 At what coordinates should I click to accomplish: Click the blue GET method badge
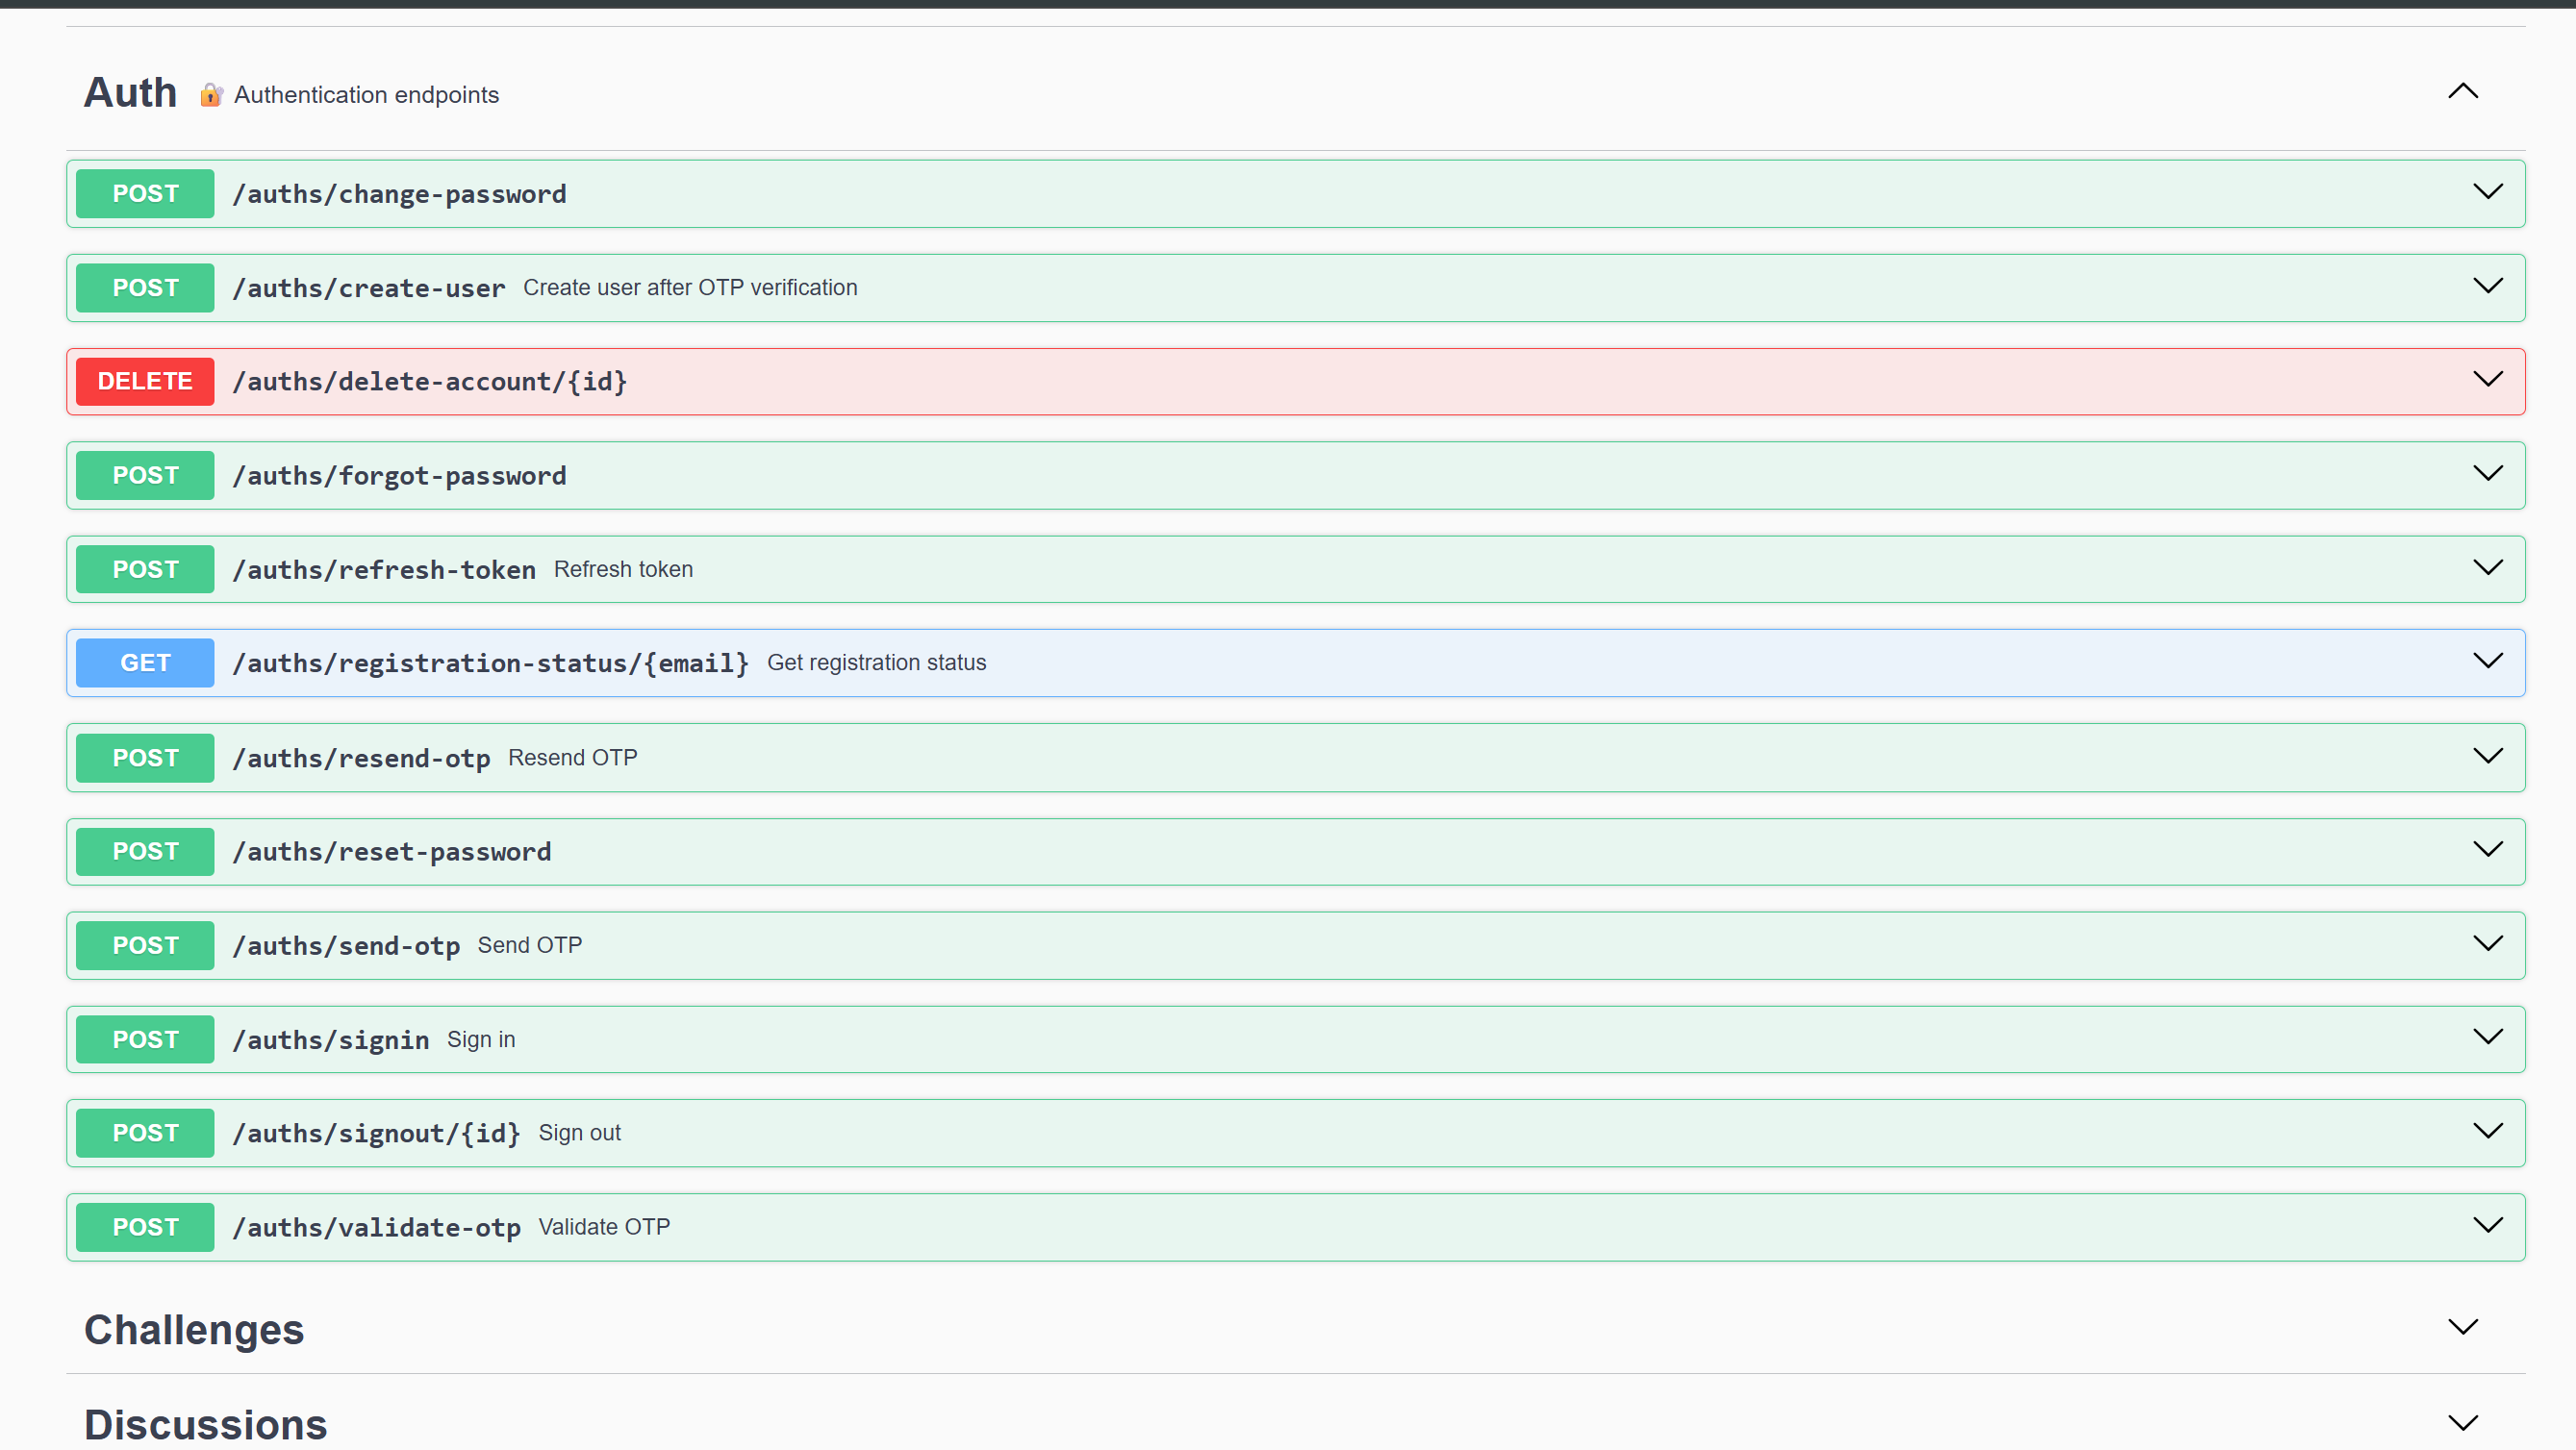pyautogui.click(x=145, y=663)
